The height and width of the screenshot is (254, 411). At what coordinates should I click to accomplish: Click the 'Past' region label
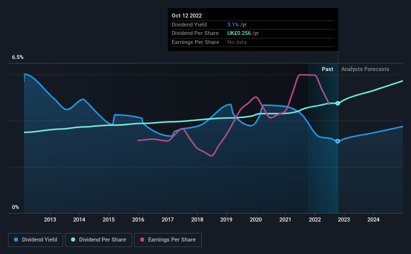pos(327,69)
